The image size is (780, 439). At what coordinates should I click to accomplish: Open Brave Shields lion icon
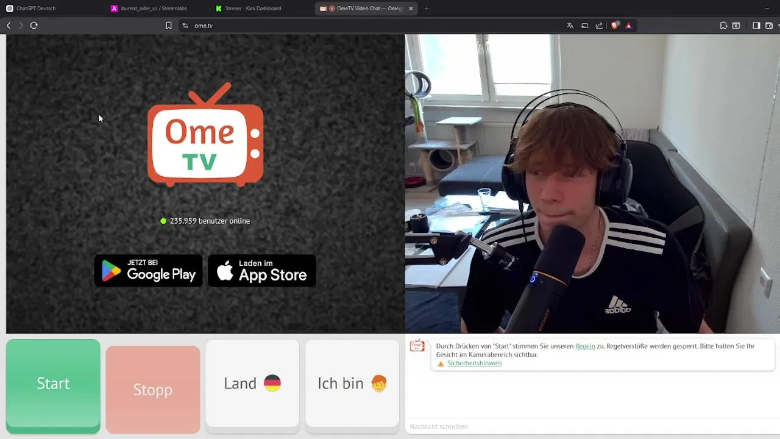[x=614, y=26]
